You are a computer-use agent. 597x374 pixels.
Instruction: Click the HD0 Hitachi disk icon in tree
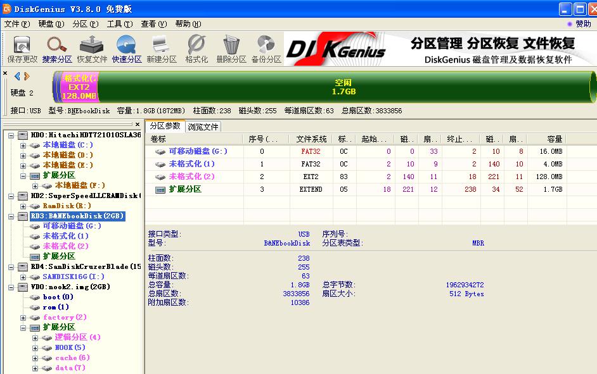coord(23,135)
